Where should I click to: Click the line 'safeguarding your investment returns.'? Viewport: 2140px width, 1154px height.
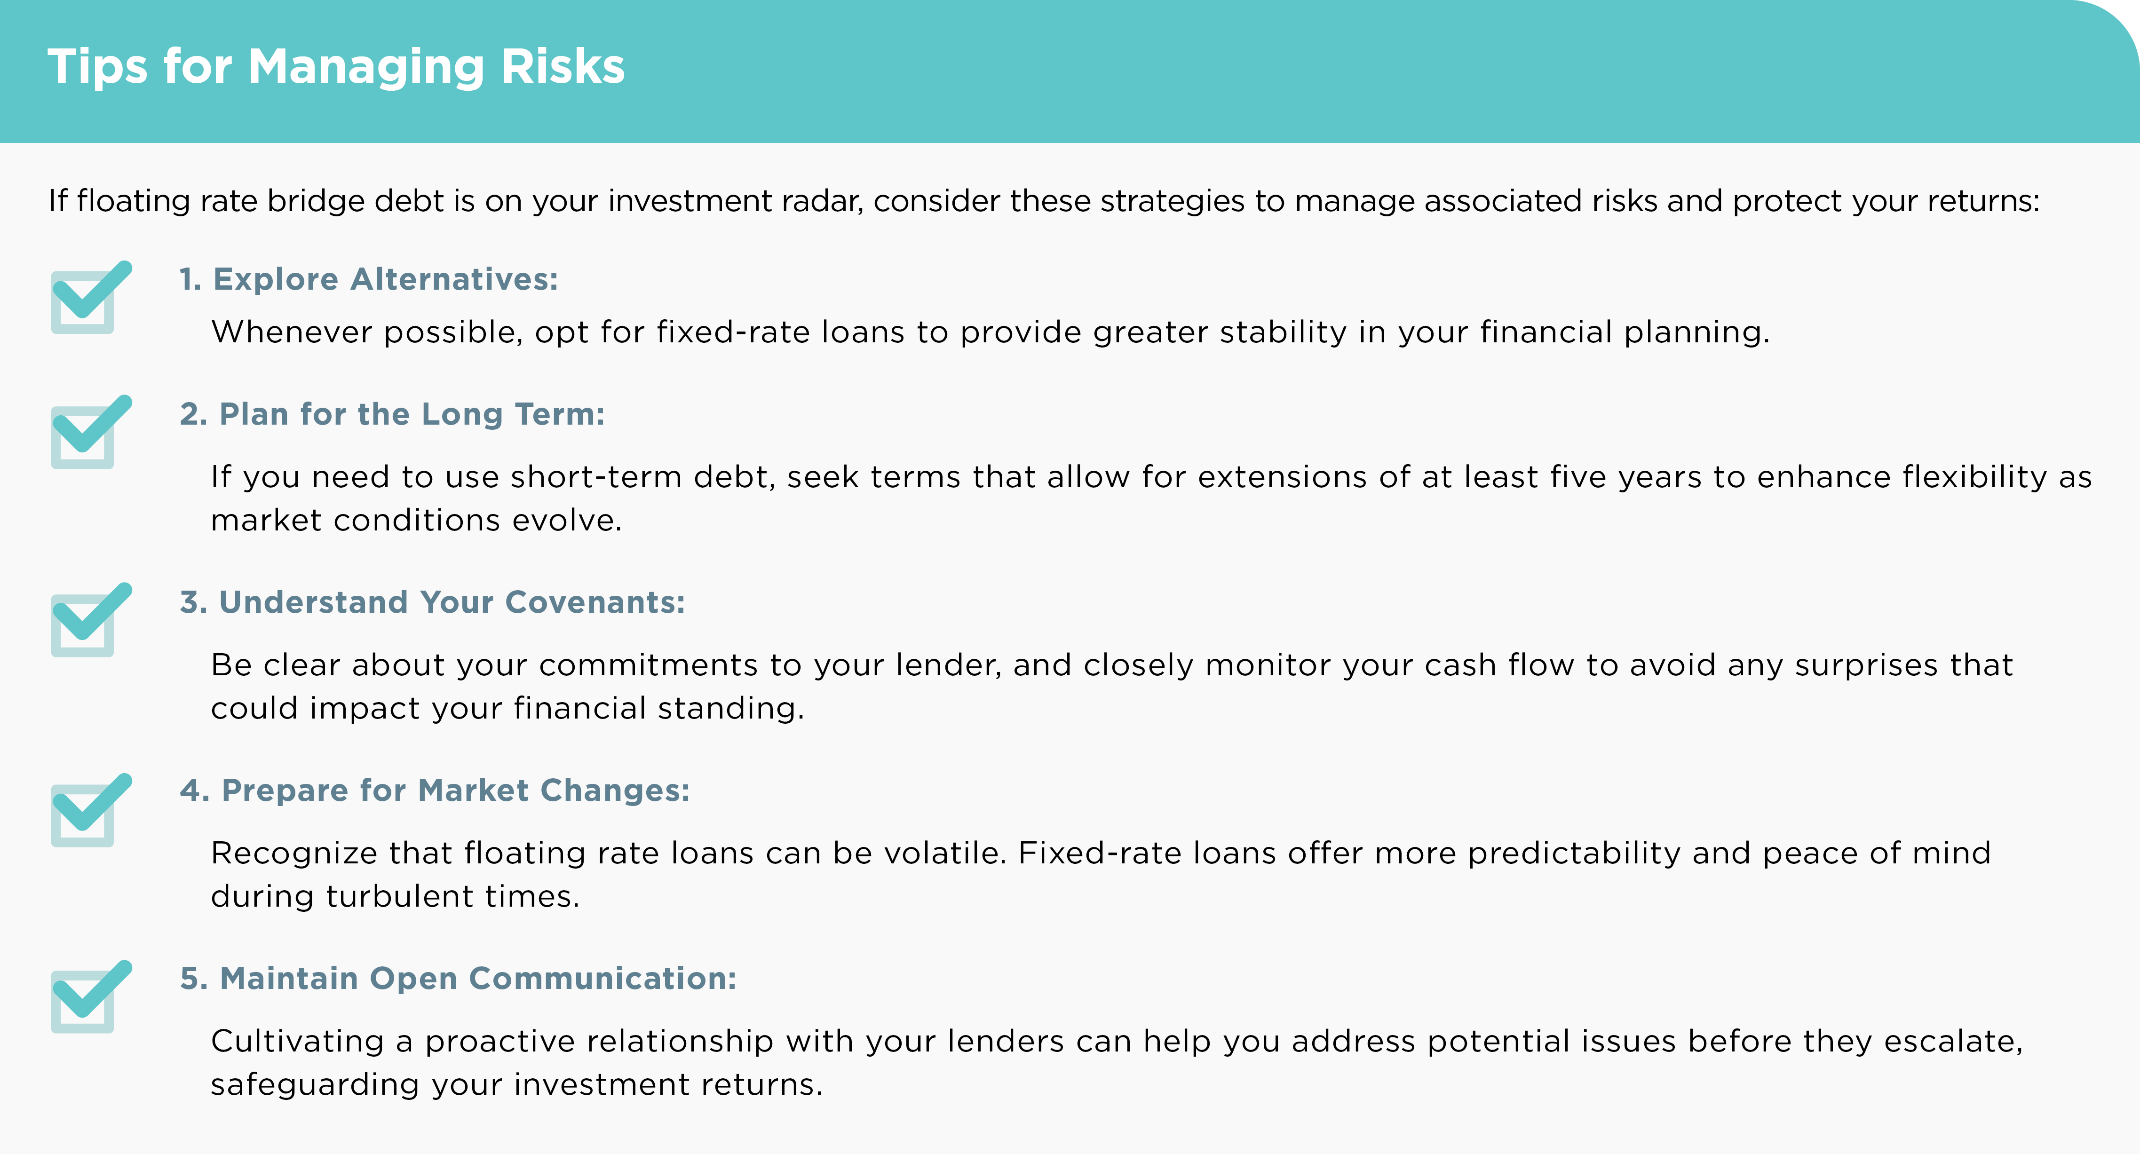pyautogui.click(x=517, y=1084)
